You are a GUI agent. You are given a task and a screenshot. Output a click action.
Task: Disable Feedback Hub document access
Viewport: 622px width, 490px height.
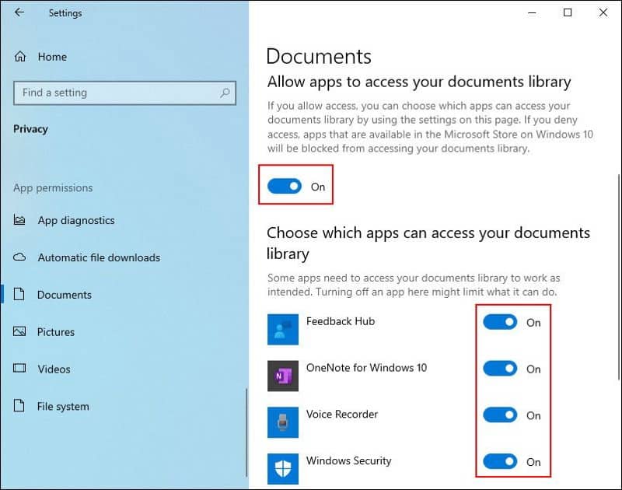[x=501, y=322]
